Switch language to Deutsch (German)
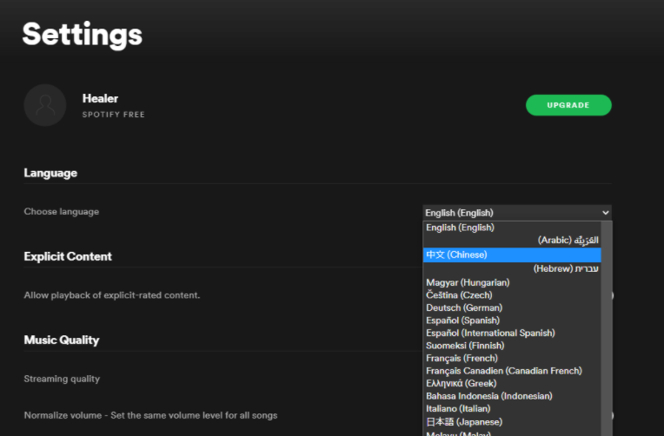Viewport: 664px width, 436px height. (464, 307)
